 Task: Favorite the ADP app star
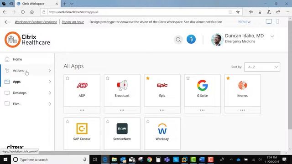(x=68, y=78)
